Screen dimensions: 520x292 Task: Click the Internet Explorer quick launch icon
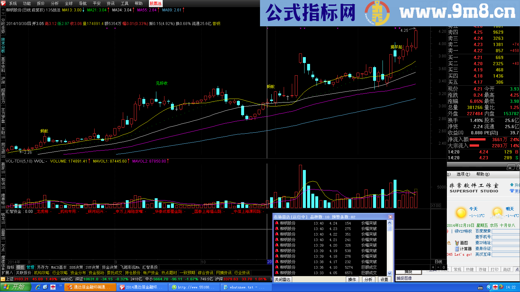coord(38,287)
